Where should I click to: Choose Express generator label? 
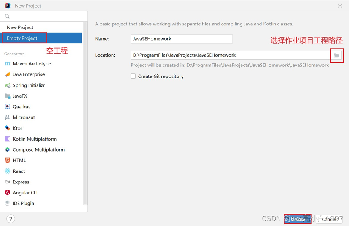(21, 182)
